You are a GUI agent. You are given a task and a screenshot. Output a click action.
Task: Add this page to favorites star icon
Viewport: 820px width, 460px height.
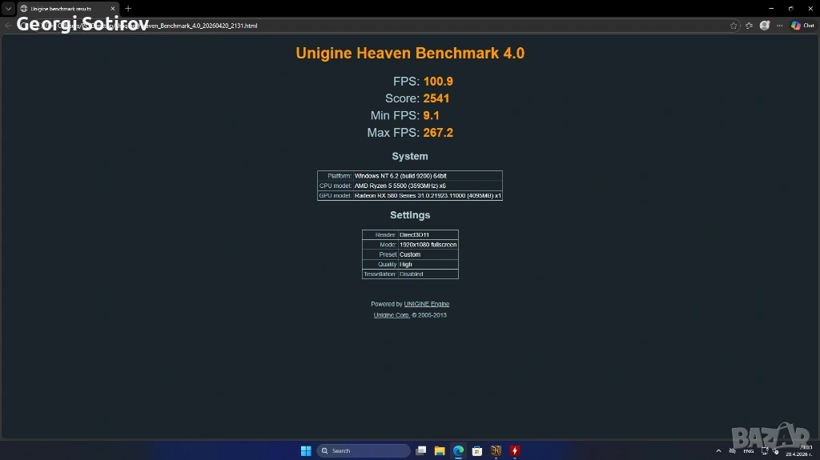(x=734, y=26)
